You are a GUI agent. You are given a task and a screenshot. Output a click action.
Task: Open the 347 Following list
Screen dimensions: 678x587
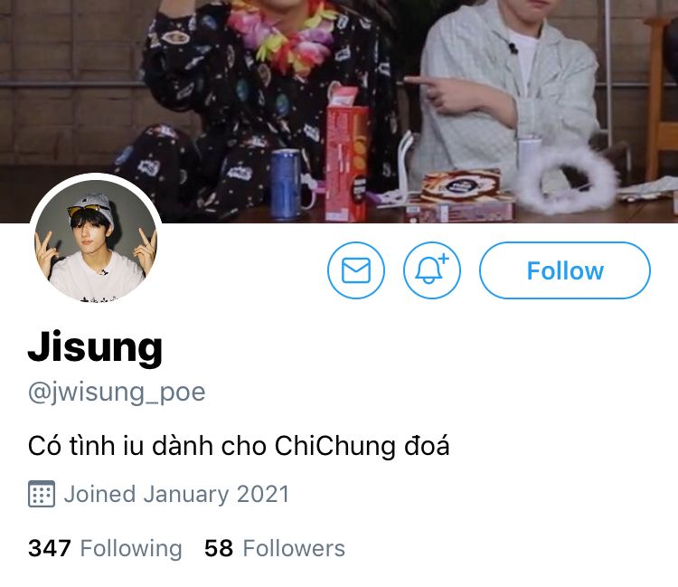coord(105,548)
